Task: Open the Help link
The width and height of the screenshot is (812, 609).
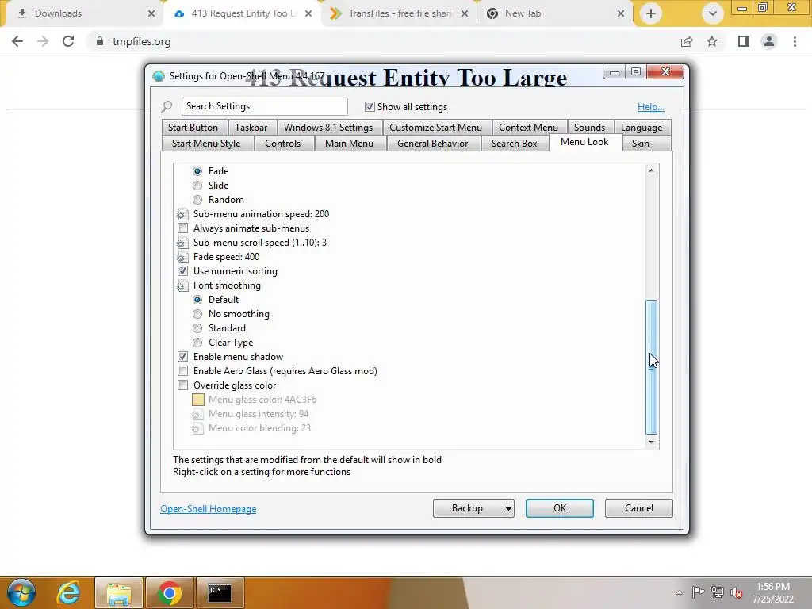Action: click(651, 107)
